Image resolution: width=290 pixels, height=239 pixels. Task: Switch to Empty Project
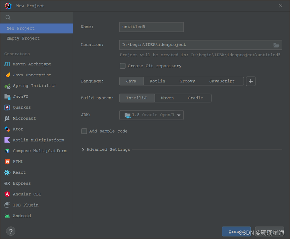[x=23, y=38]
